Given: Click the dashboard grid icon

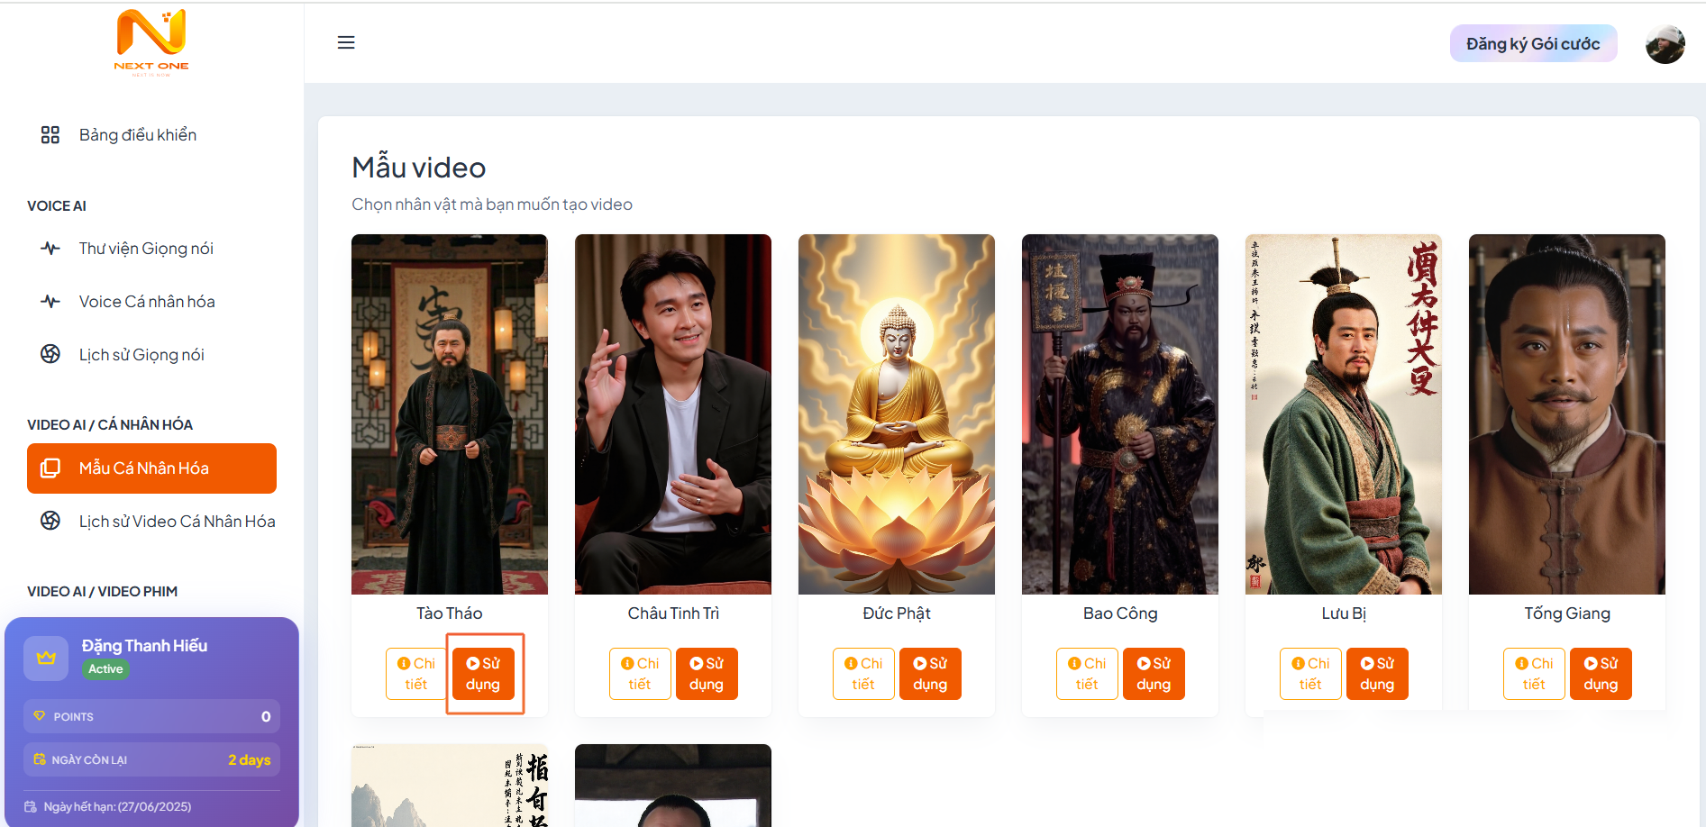Looking at the screenshot, I should click(50, 135).
